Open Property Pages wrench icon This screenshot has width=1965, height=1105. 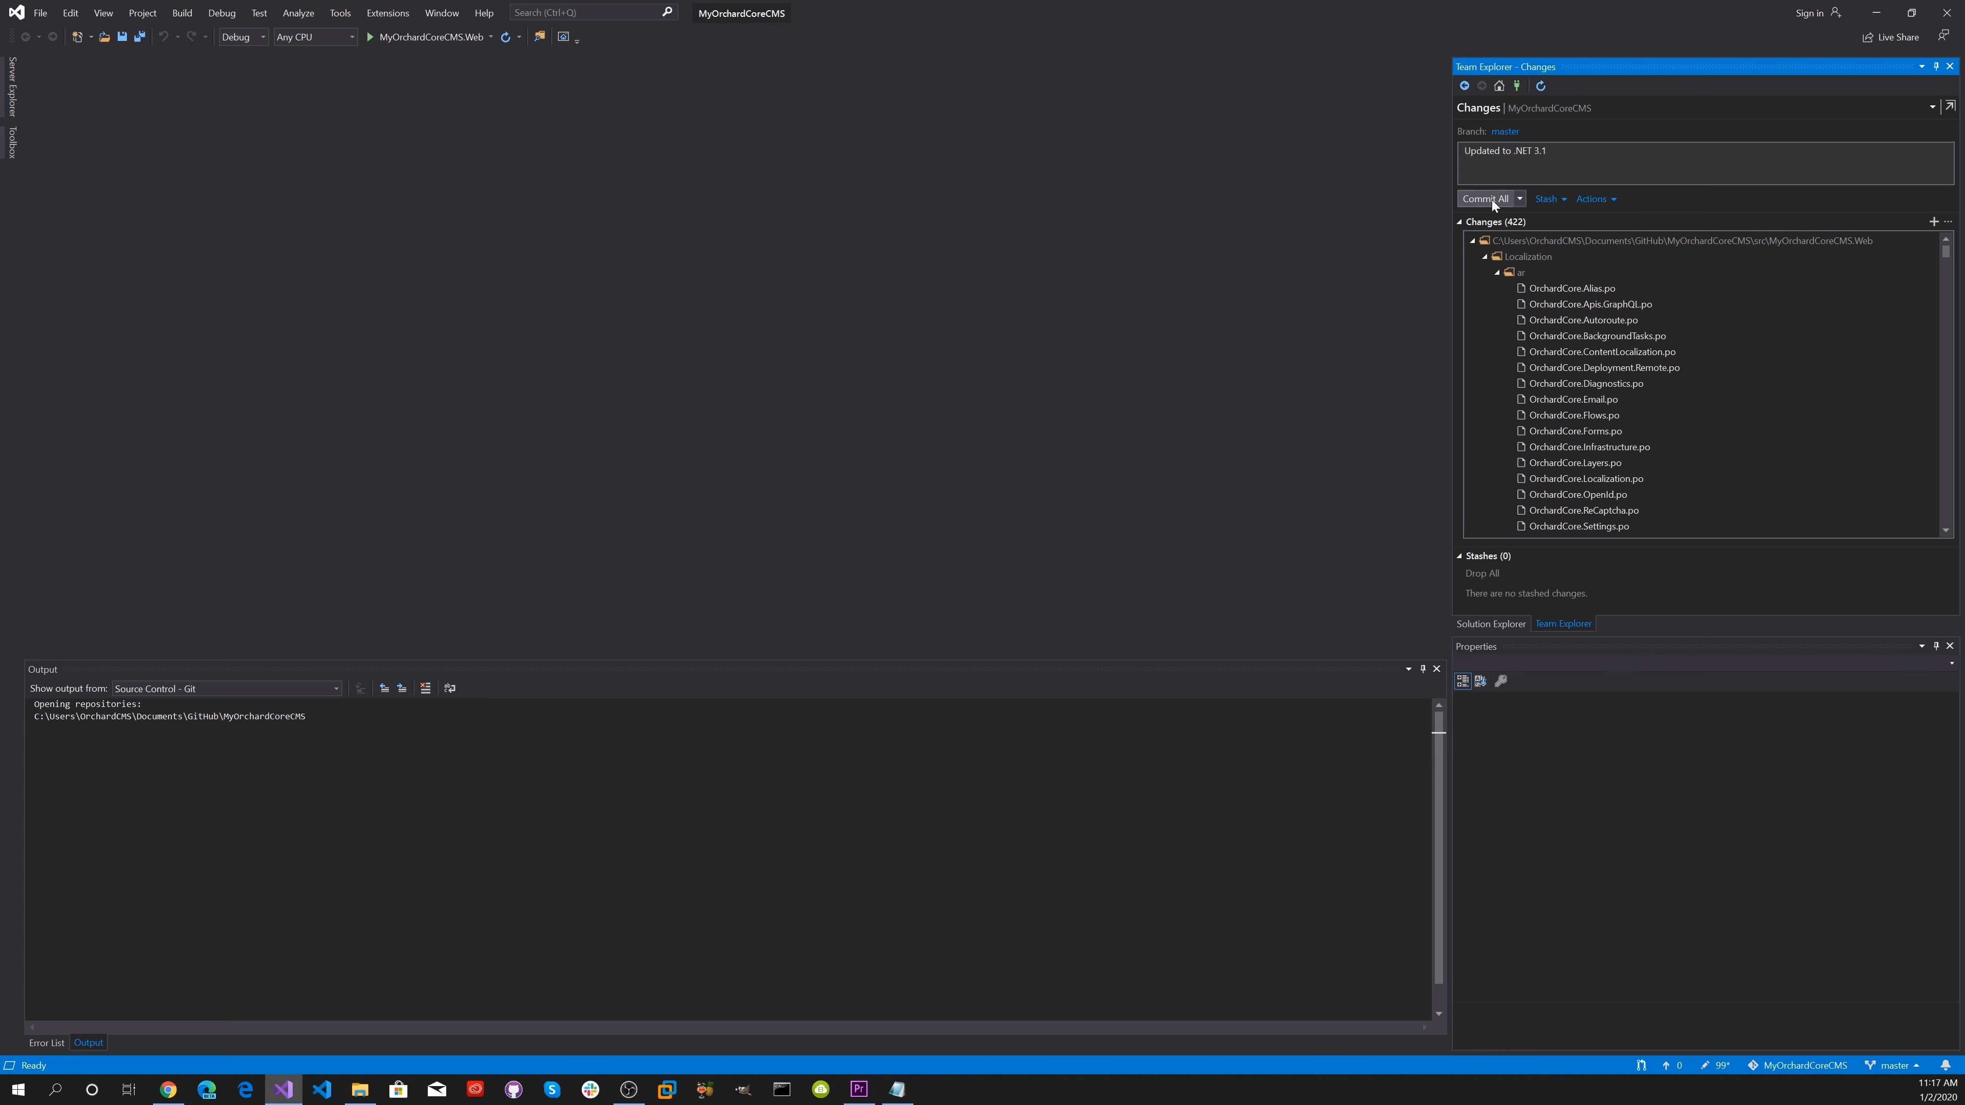[1501, 681]
